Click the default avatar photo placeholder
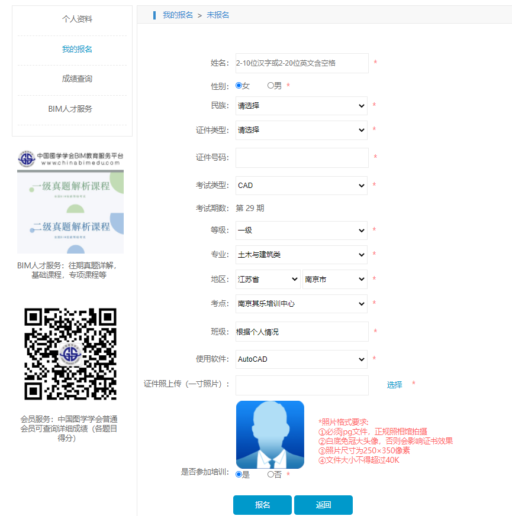The image size is (512, 516). point(270,434)
